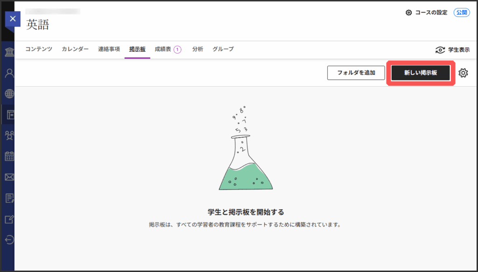Screen dimensions: 478x272
Task: Open the profile person icon in sidebar
Action: [x=9, y=73]
